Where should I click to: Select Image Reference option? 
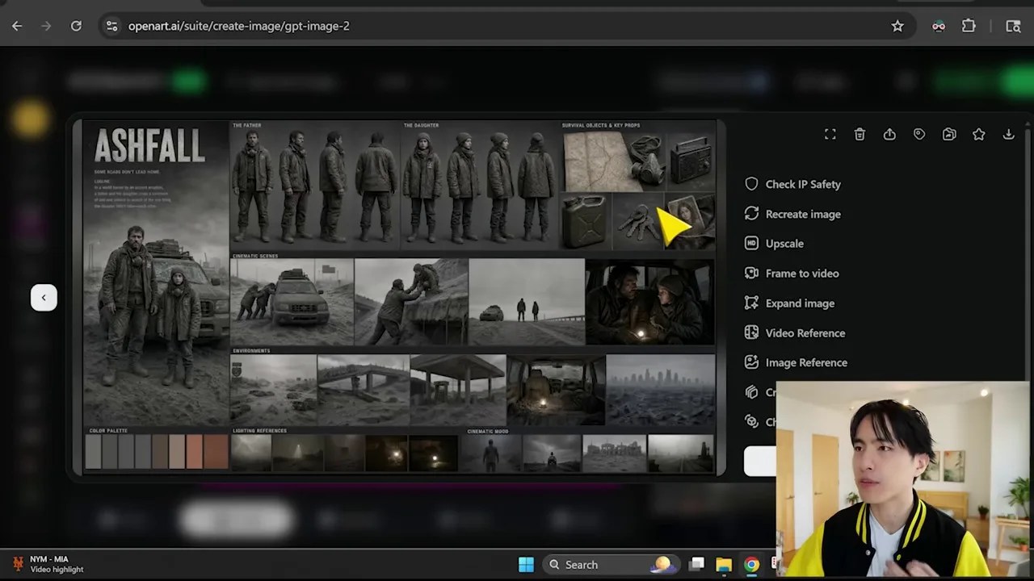[x=796, y=363]
